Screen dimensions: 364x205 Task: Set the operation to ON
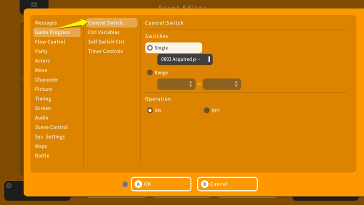154,110
